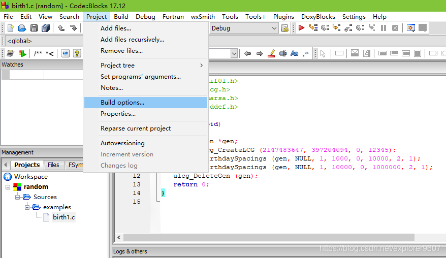Switch to the Projects management tab
This screenshot has width=446, height=258.
tap(27, 165)
